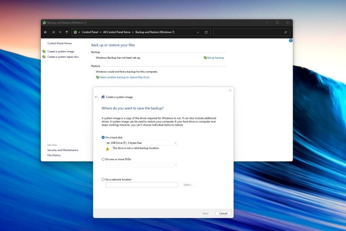Select 'On a network location' radio button
Screen dimensions: 346x231
[103, 180]
